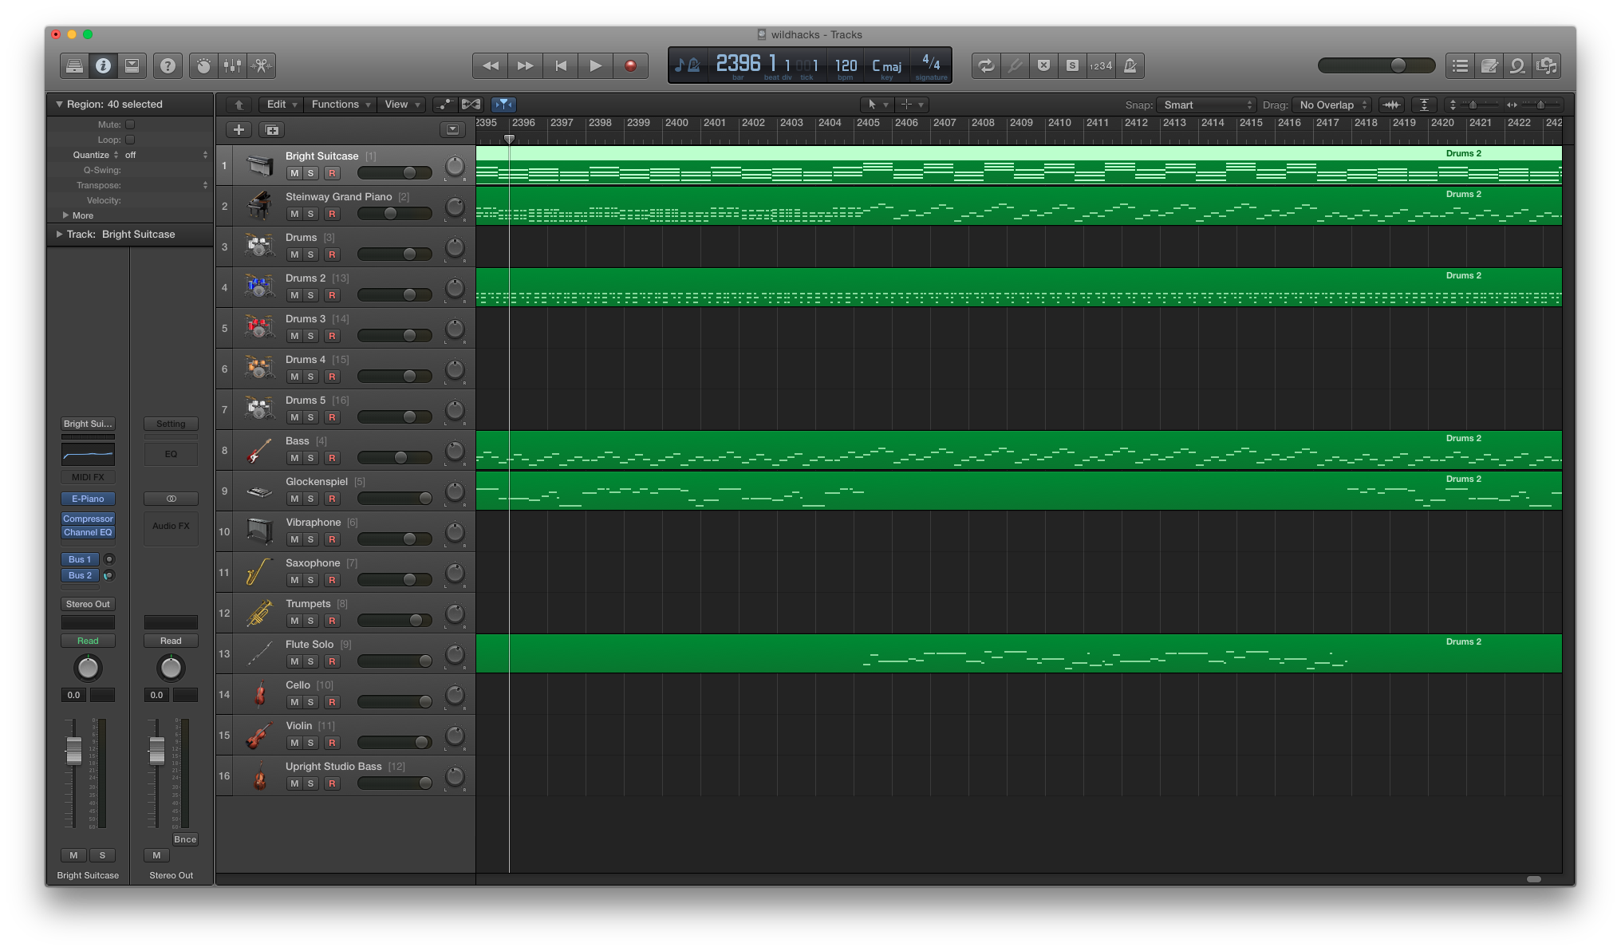
Task: Solo the Bass track row 8
Action: tap(311, 457)
